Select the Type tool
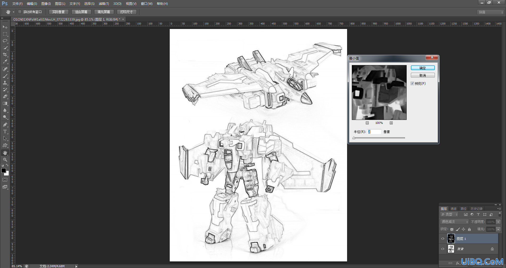This screenshot has width=506, height=268. tap(5, 131)
